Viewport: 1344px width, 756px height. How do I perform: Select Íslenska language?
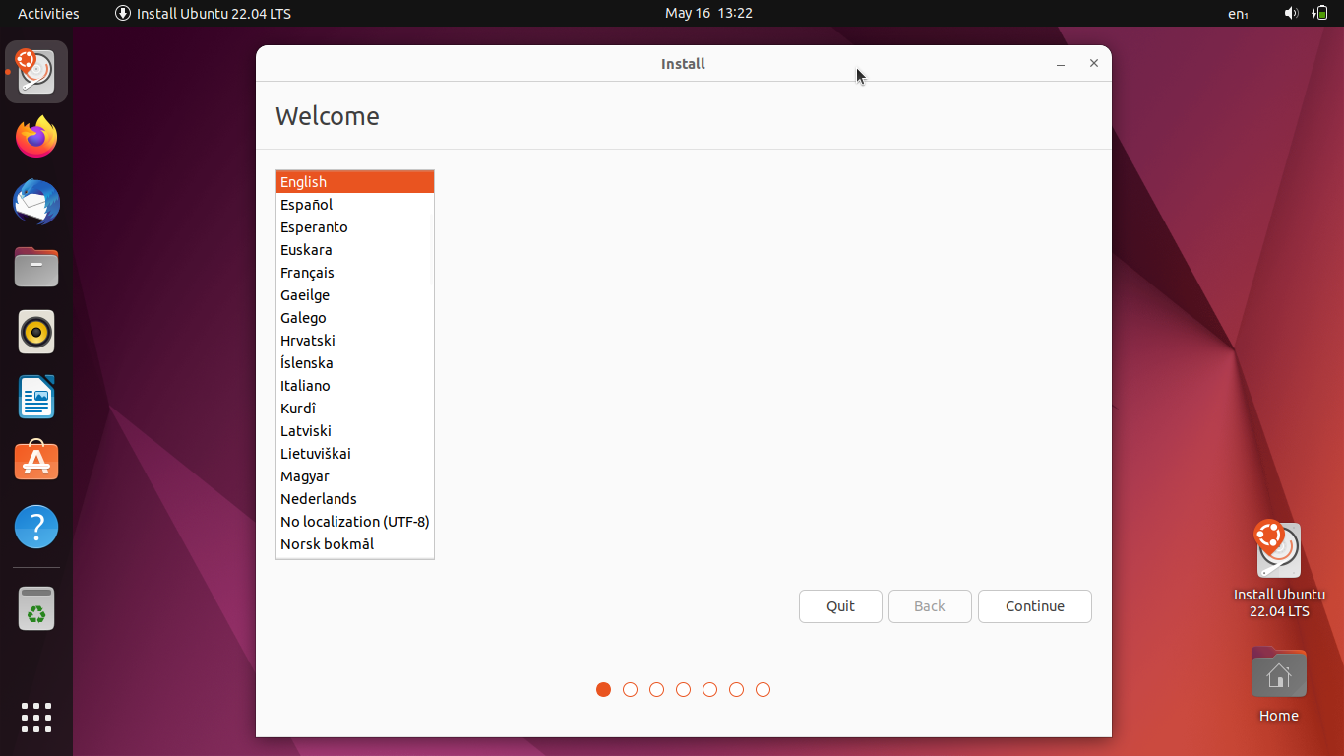pyautogui.click(x=355, y=363)
